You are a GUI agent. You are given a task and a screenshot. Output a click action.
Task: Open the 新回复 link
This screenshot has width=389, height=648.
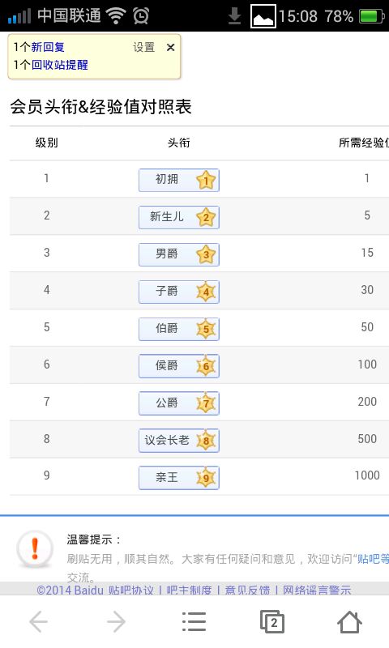coord(48,47)
